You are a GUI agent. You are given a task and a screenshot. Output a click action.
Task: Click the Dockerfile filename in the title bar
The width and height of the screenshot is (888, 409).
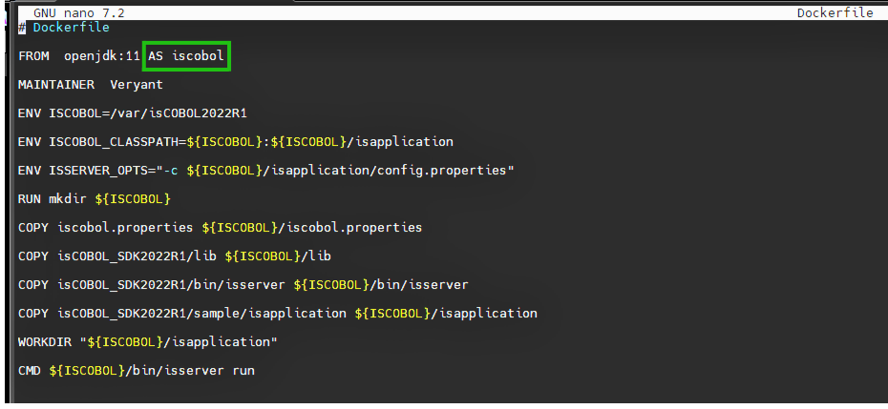pyautogui.click(x=835, y=12)
